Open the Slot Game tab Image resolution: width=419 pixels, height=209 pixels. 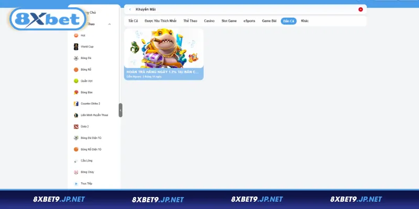click(229, 21)
